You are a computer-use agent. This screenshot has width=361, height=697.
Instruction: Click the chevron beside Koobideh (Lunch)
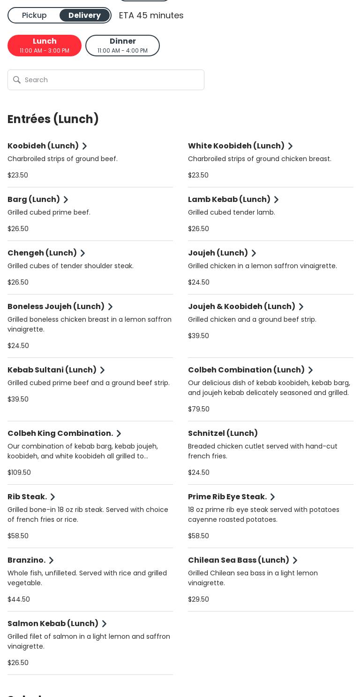84,146
